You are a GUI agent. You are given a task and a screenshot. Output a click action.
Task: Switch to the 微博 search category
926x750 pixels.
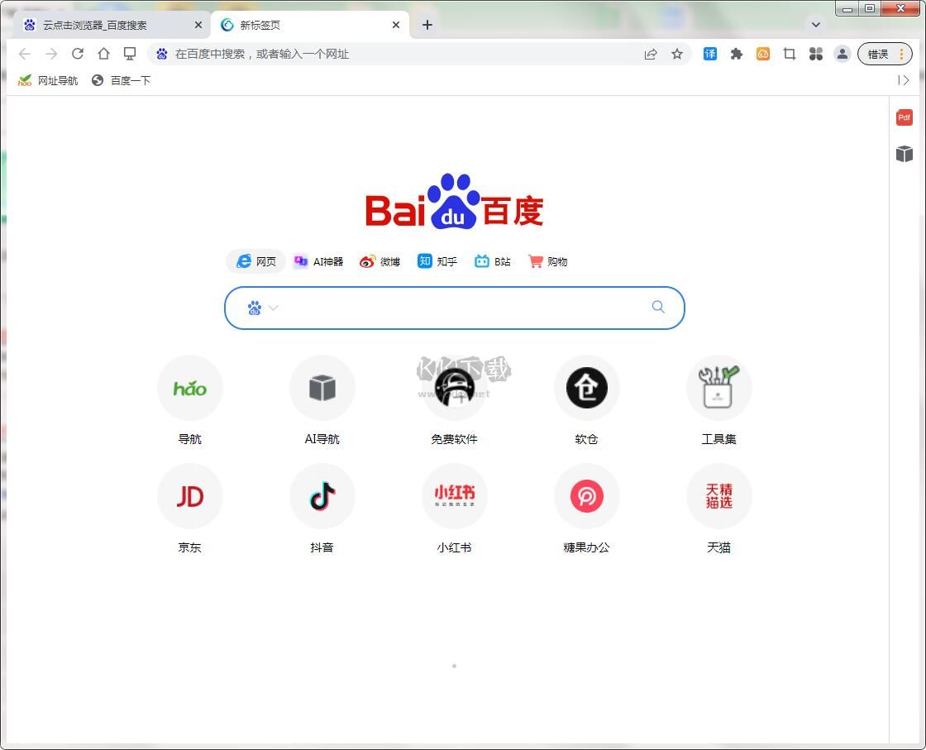379,261
